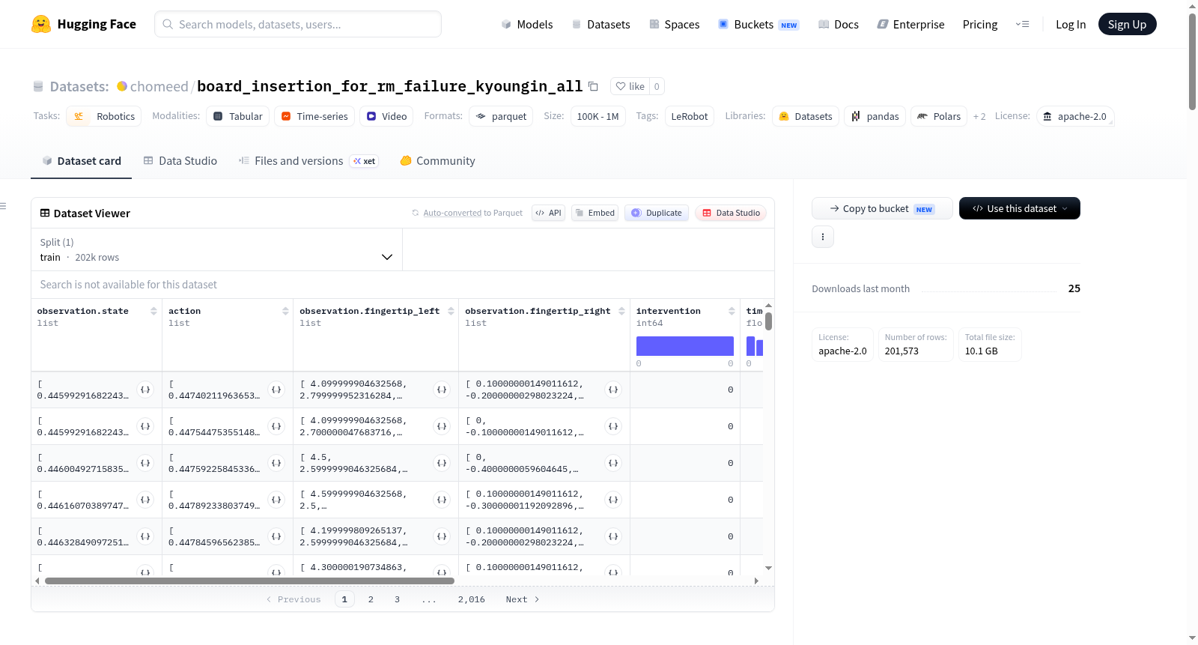Screen dimensions: 1198x645
Task: Open the more options three-dot menu
Action: pyautogui.click(x=823, y=237)
